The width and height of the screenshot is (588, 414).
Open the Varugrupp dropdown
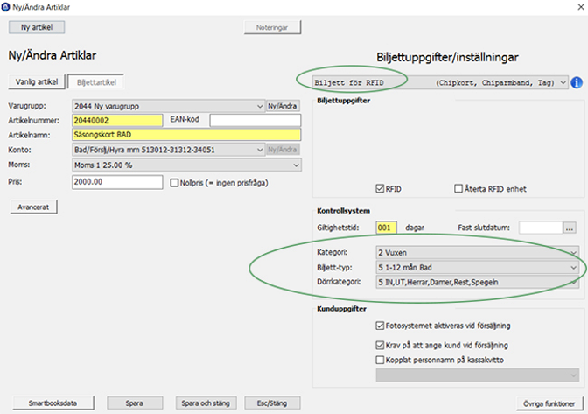coord(168,106)
